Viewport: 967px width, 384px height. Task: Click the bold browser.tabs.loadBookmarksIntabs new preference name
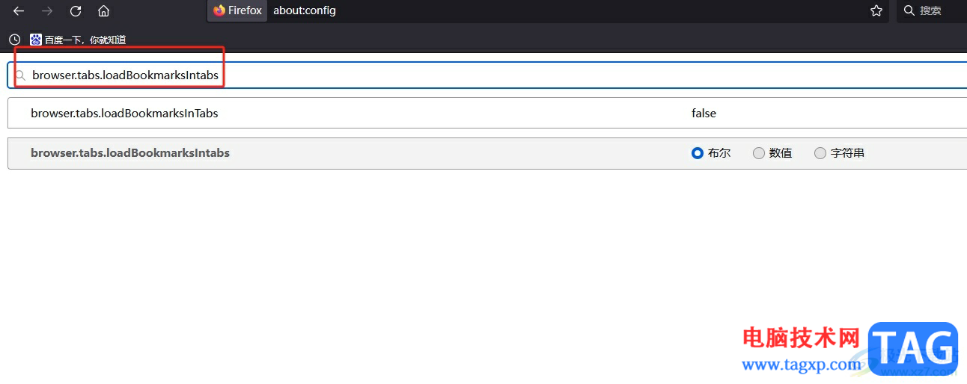pos(130,153)
